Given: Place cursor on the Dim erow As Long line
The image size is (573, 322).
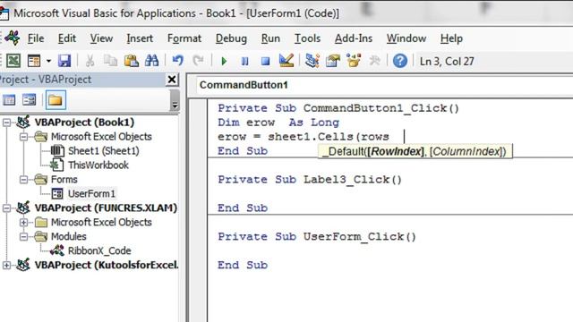Looking at the screenshot, I should pyautogui.click(x=278, y=123).
